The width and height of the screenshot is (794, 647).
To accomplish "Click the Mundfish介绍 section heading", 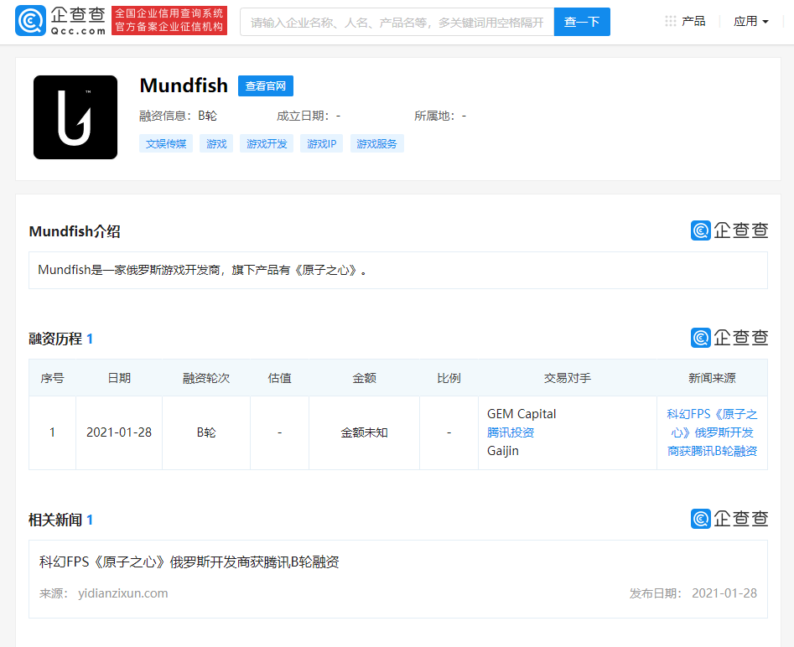I will click(75, 231).
